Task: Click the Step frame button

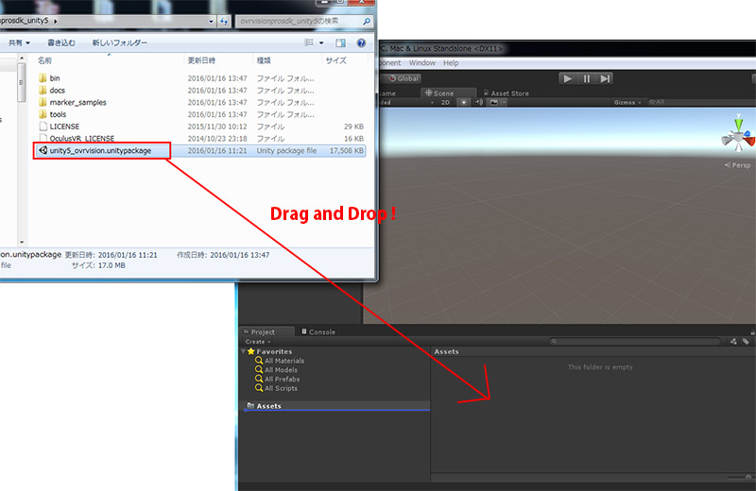Action: 605,78
